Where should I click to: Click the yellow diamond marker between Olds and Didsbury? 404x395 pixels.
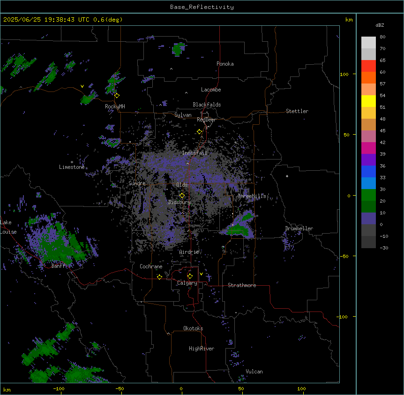[182, 196]
